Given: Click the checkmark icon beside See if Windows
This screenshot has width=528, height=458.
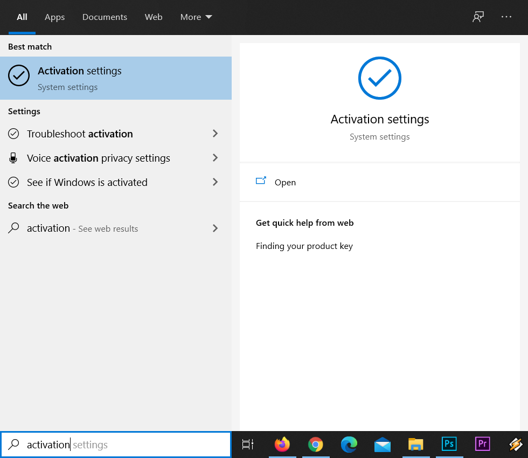Looking at the screenshot, I should click(x=13, y=182).
